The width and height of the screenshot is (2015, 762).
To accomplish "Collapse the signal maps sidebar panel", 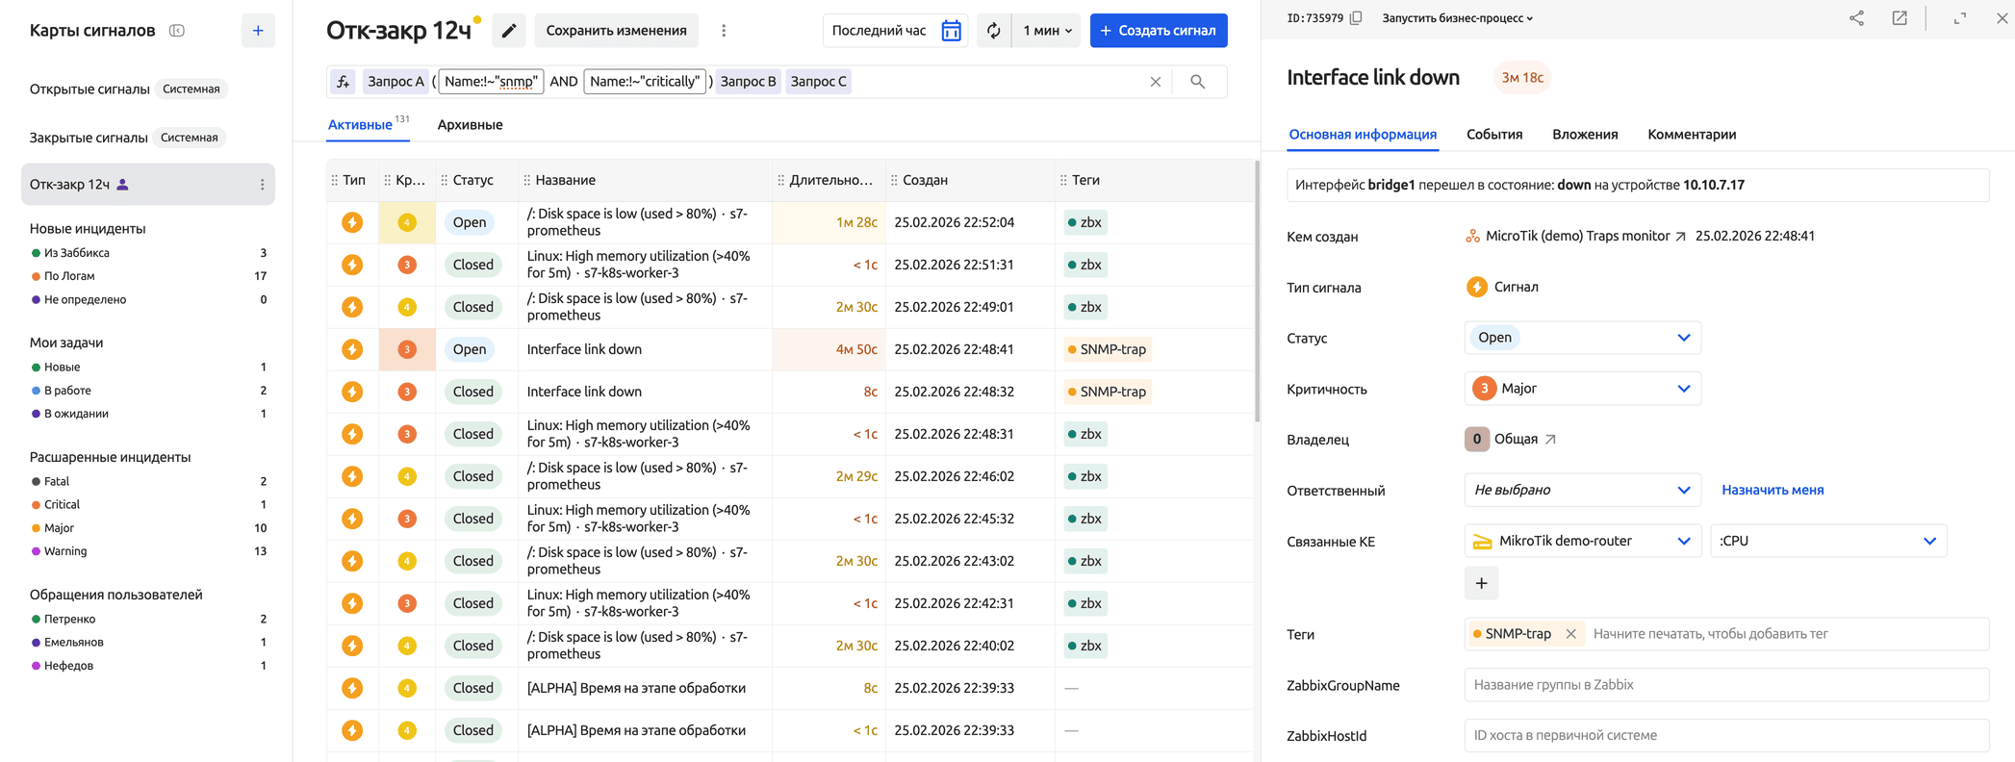I will [177, 31].
